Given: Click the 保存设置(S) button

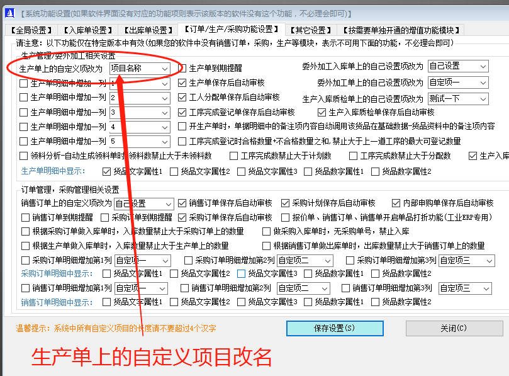Looking at the screenshot, I should pyautogui.click(x=334, y=328).
